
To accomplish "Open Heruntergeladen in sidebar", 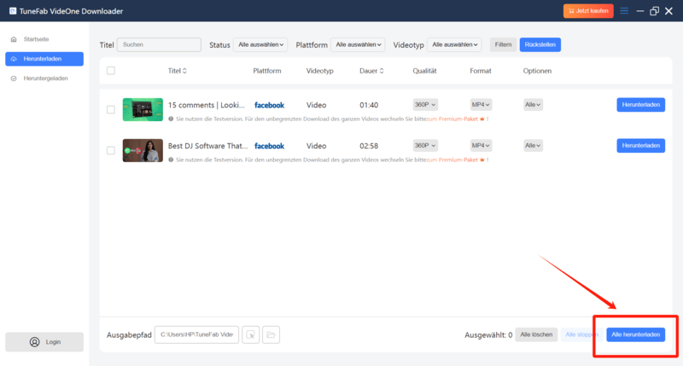I will click(x=44, y=78).
